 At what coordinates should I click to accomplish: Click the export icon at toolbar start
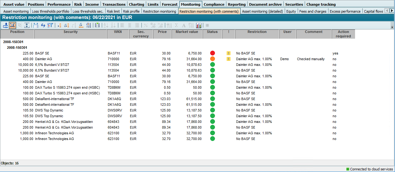tap(5, 25)
